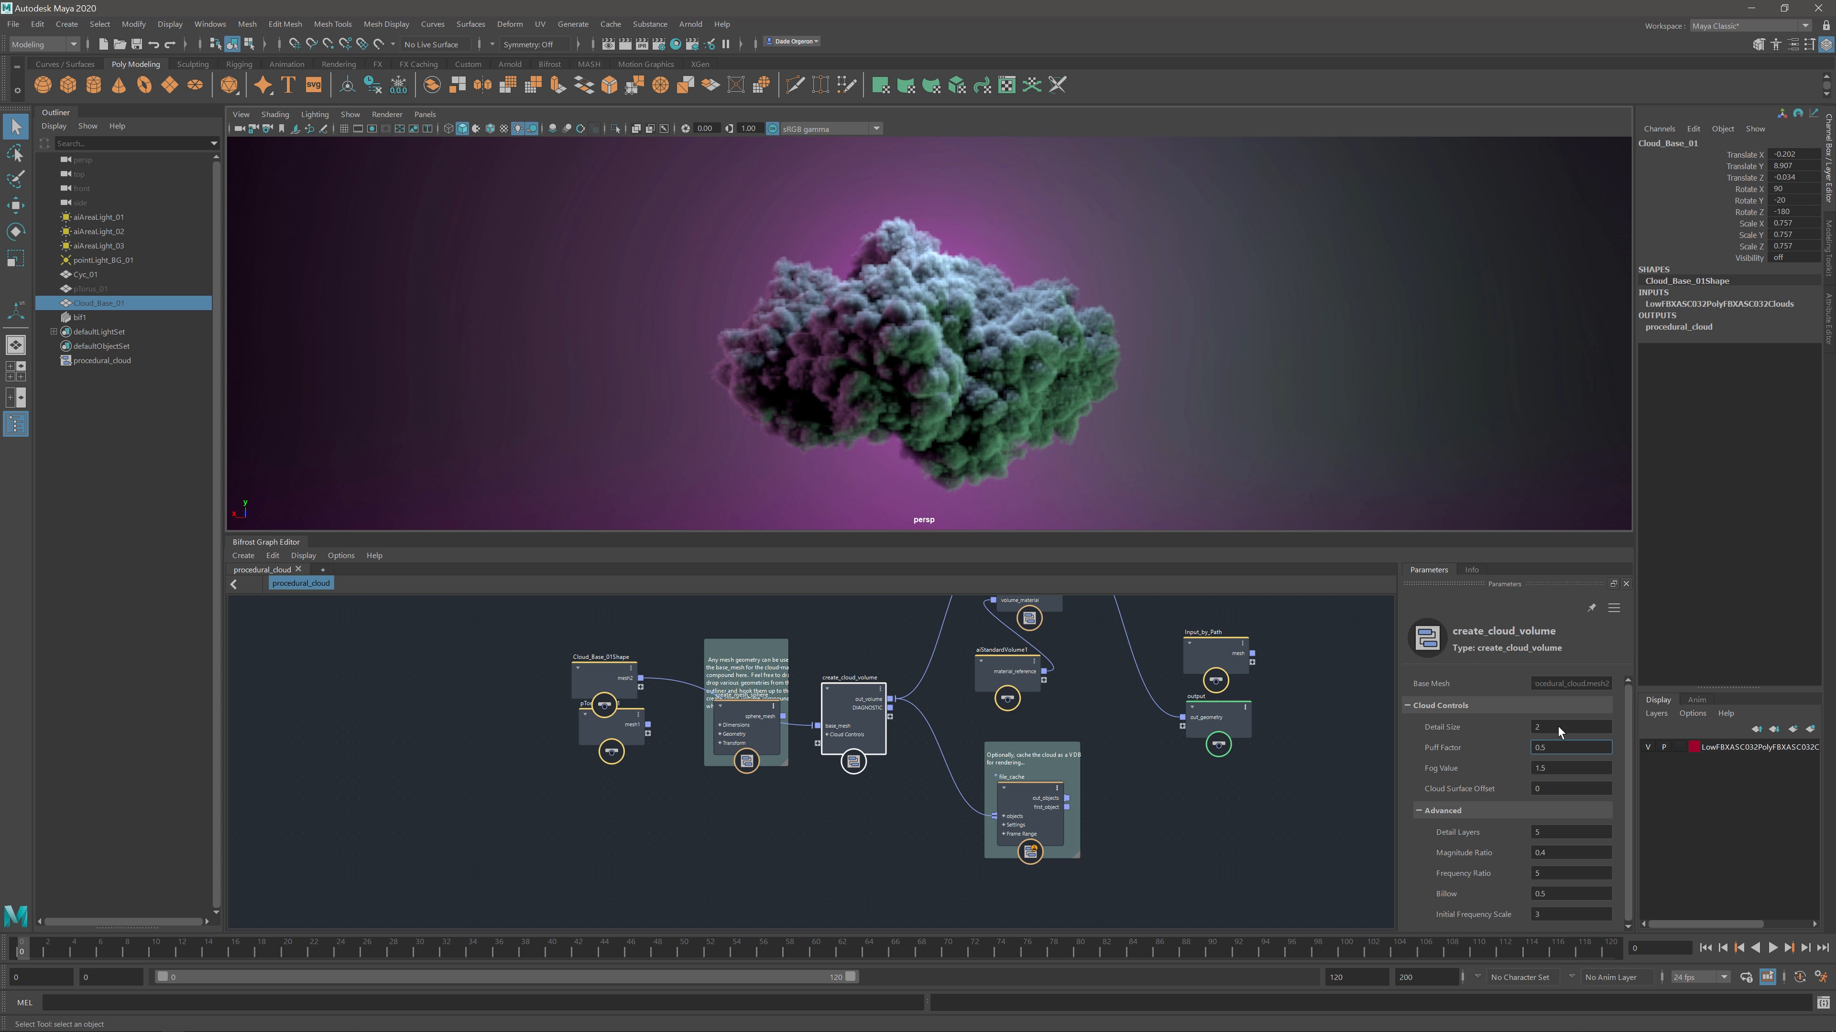Open the Arnold menu

coord(690,23)
